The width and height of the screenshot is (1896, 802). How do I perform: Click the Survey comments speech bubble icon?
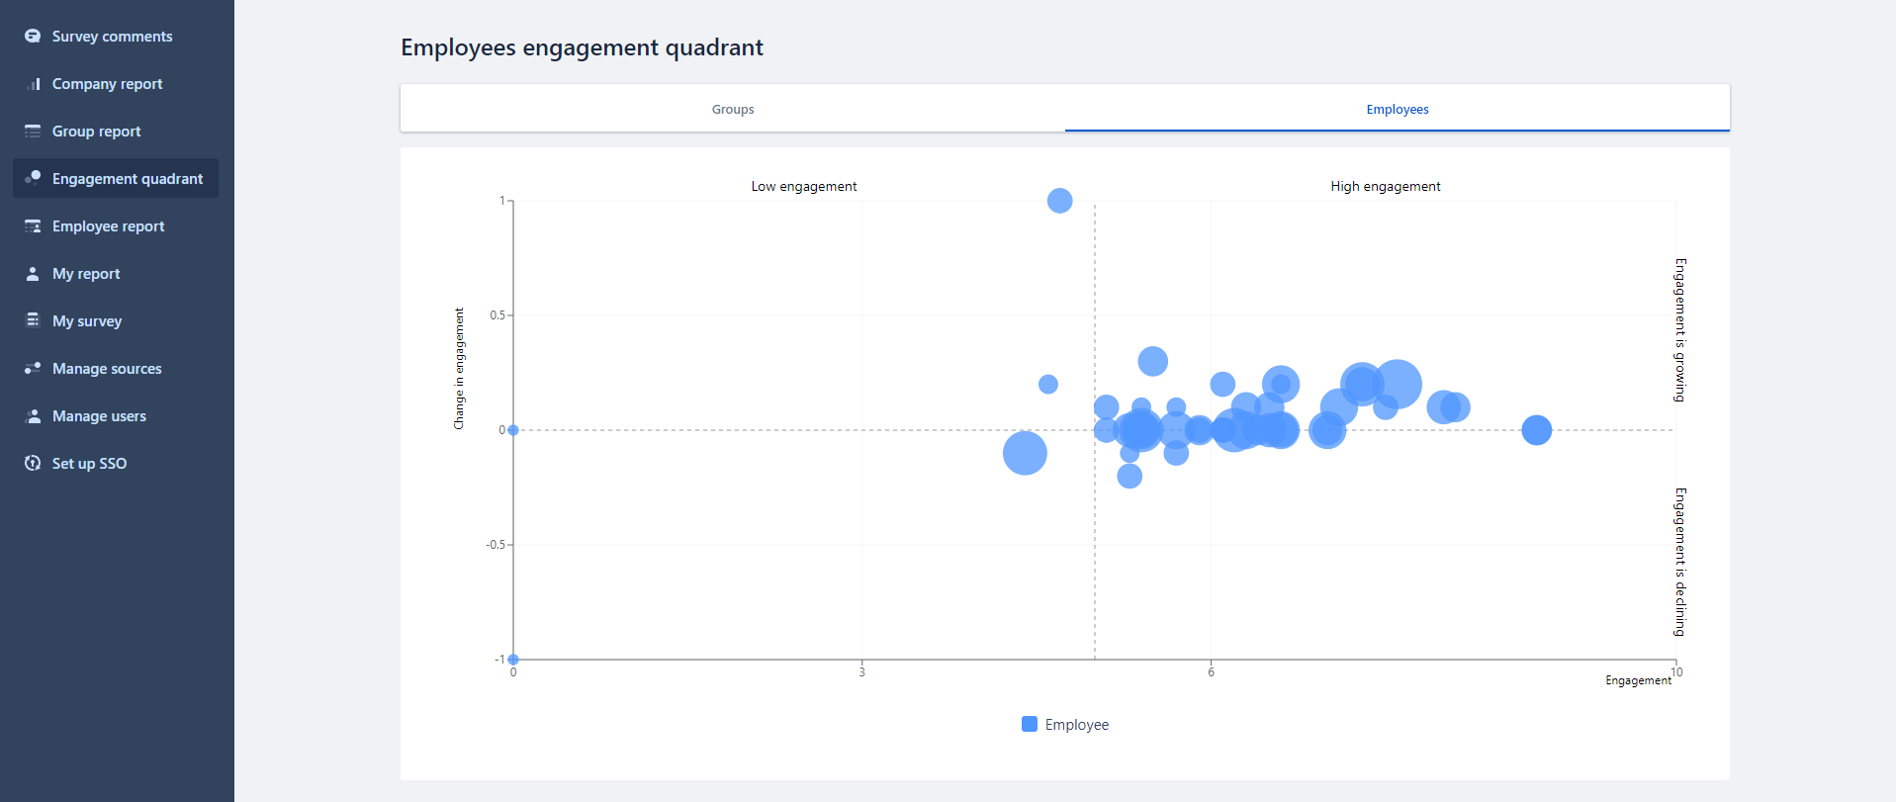33,37
